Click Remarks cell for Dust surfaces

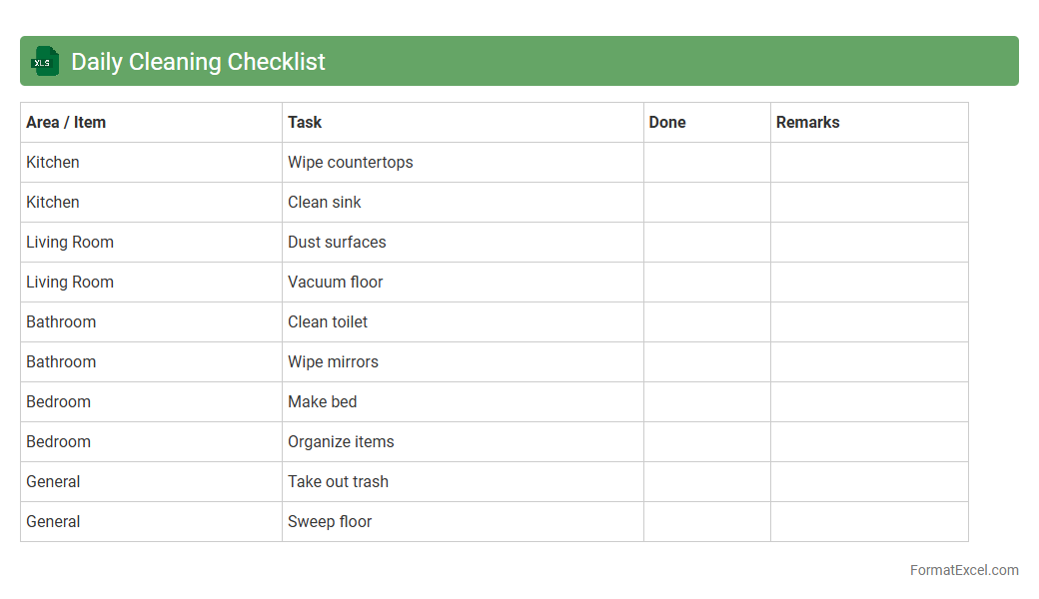tap(868, 242)
